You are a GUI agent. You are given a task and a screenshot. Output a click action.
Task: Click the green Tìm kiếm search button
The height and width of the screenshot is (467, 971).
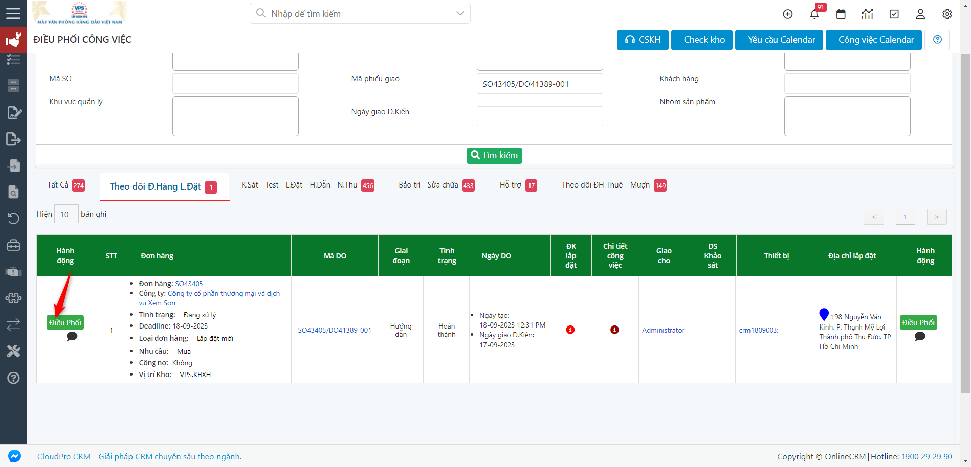(495, 155)
